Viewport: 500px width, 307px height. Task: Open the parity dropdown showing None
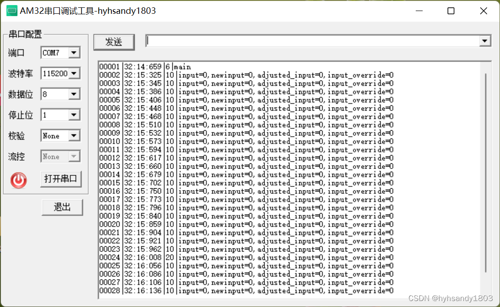pos(74,135)
